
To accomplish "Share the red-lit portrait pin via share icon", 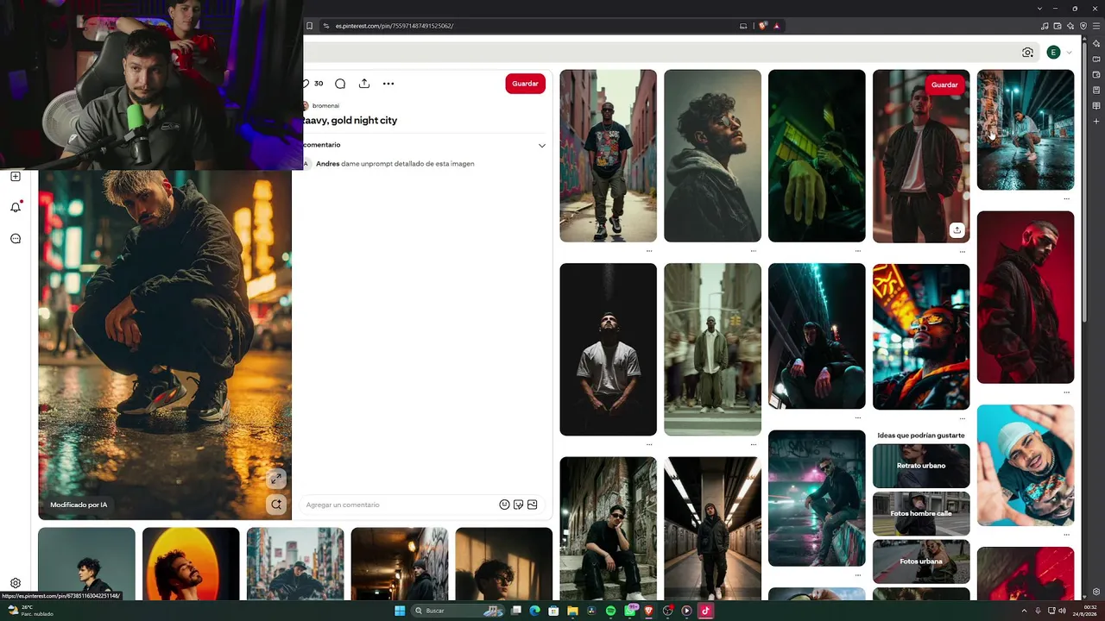I will [x=957, y=230].
